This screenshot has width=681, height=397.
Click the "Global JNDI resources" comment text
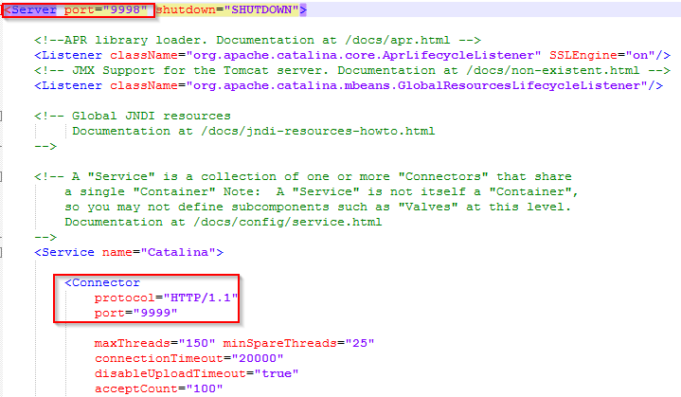(152, 117)
